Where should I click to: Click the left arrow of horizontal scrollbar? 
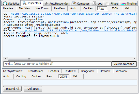pos(5,59)
